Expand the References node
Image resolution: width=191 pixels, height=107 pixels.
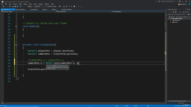coord(171,21)
